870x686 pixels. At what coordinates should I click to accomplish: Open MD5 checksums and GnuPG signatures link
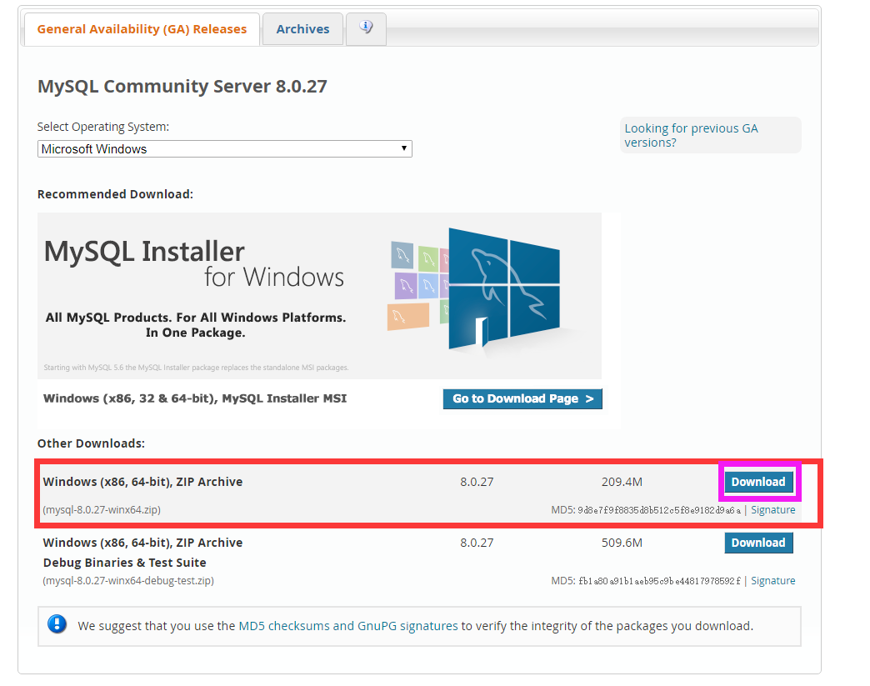click(x=347, y=626)
